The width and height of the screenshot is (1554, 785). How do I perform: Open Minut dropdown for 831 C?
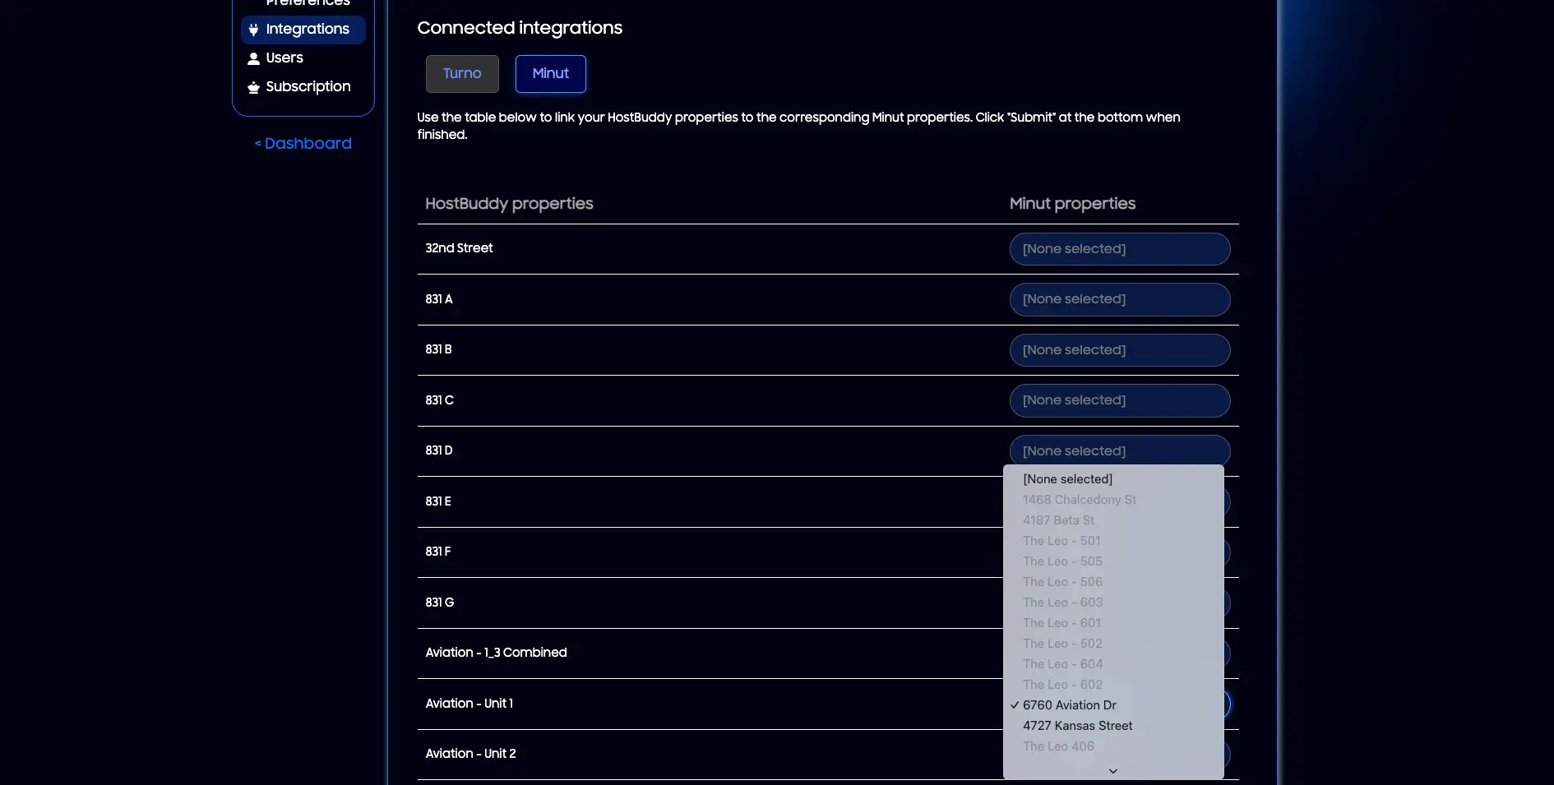click(x=1120, y=400)
